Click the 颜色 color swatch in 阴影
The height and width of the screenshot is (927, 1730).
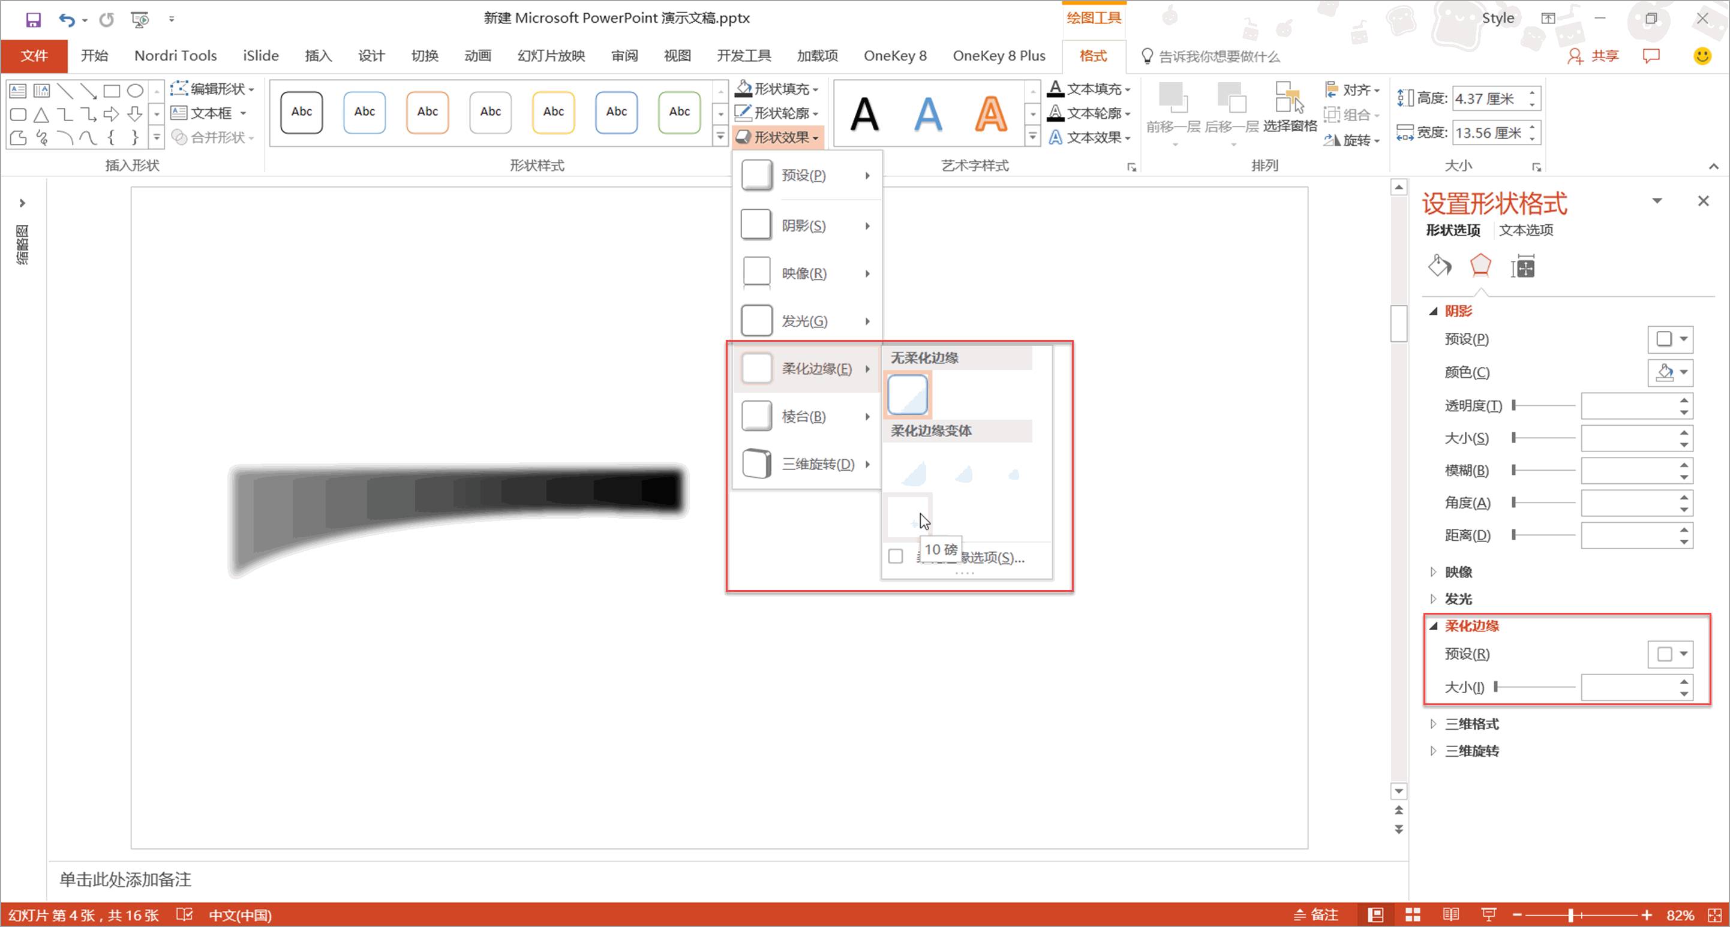click(x=1663, y=372)
